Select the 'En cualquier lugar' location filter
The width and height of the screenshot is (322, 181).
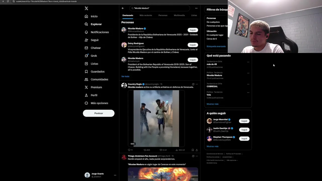[215, 35]
